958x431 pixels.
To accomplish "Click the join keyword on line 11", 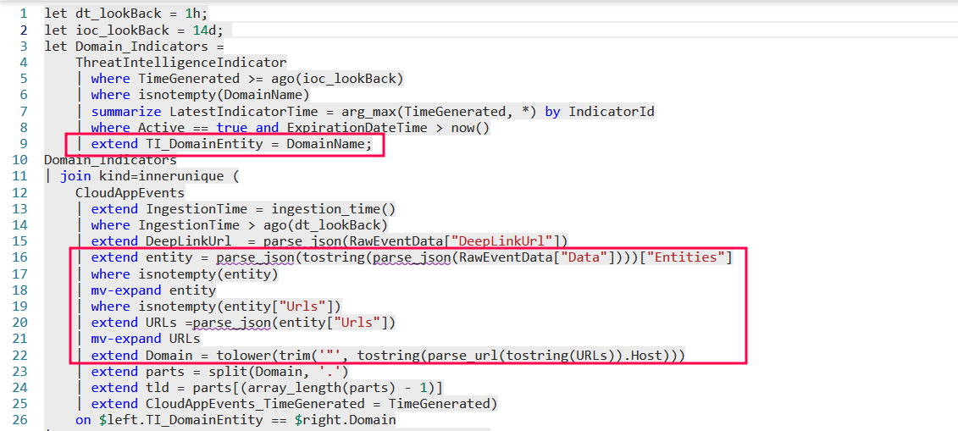I will tap(75, 176).
